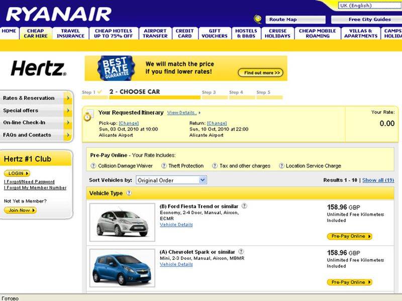Click Change link for Return
402x301 pixels.
pyautogui.click(x=217, y=123)
